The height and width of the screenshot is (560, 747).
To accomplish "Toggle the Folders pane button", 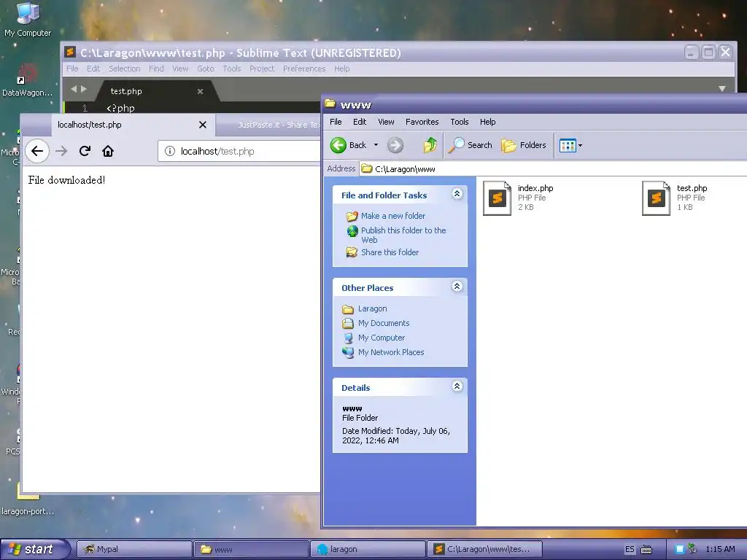I will pyautogui.click(x=524, y=145).
